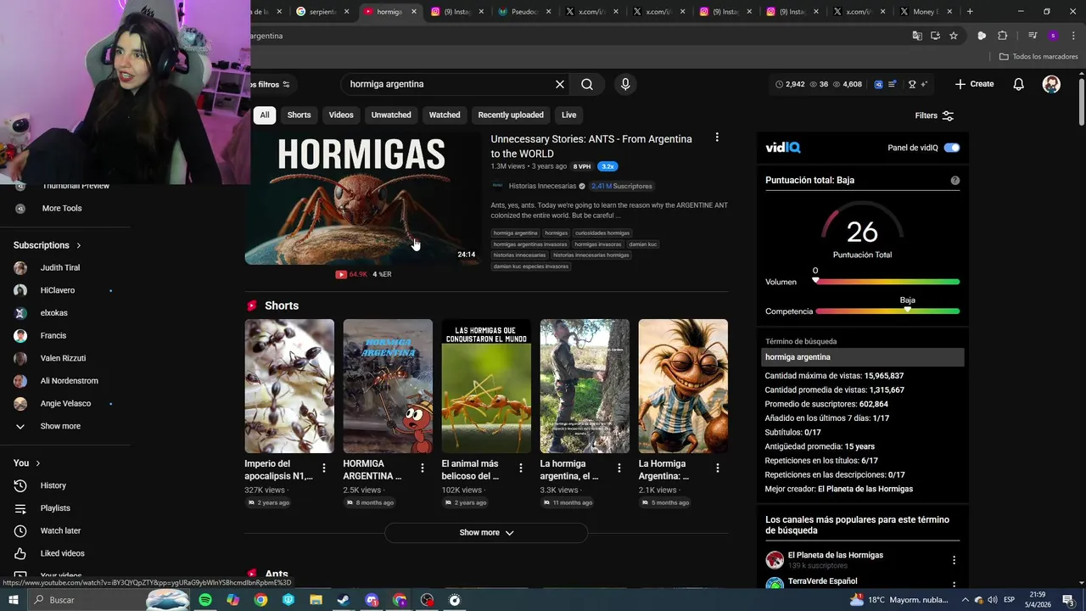The width and height of the screenshot is (1086, 611).
Task: Open options for HORMIGA ARGENTINA short
Action: click(x=423, y=468)
